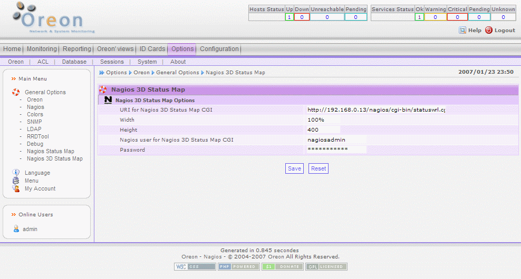Open the SNMP sidebar entry
The image size is (521, 279).
(x=35, y=122)
